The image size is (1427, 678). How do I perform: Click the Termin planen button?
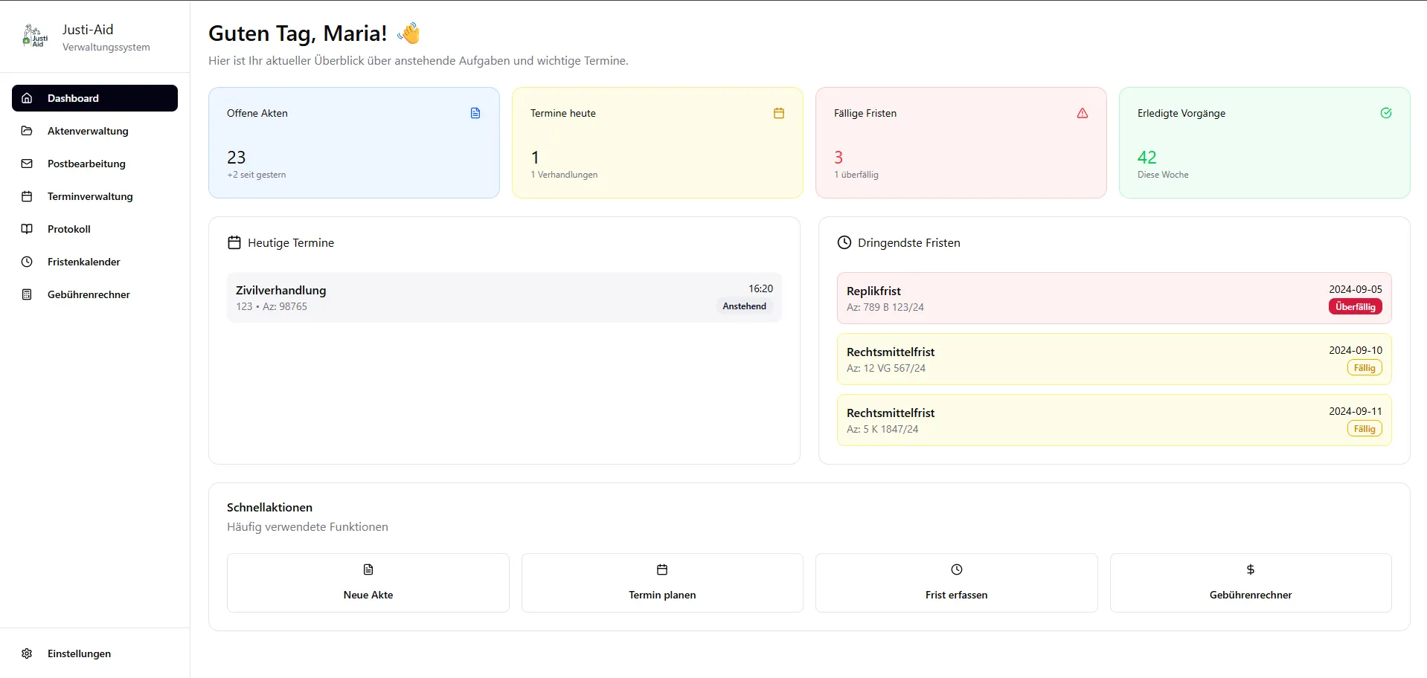pyautogui.click(x=662, y=583)
